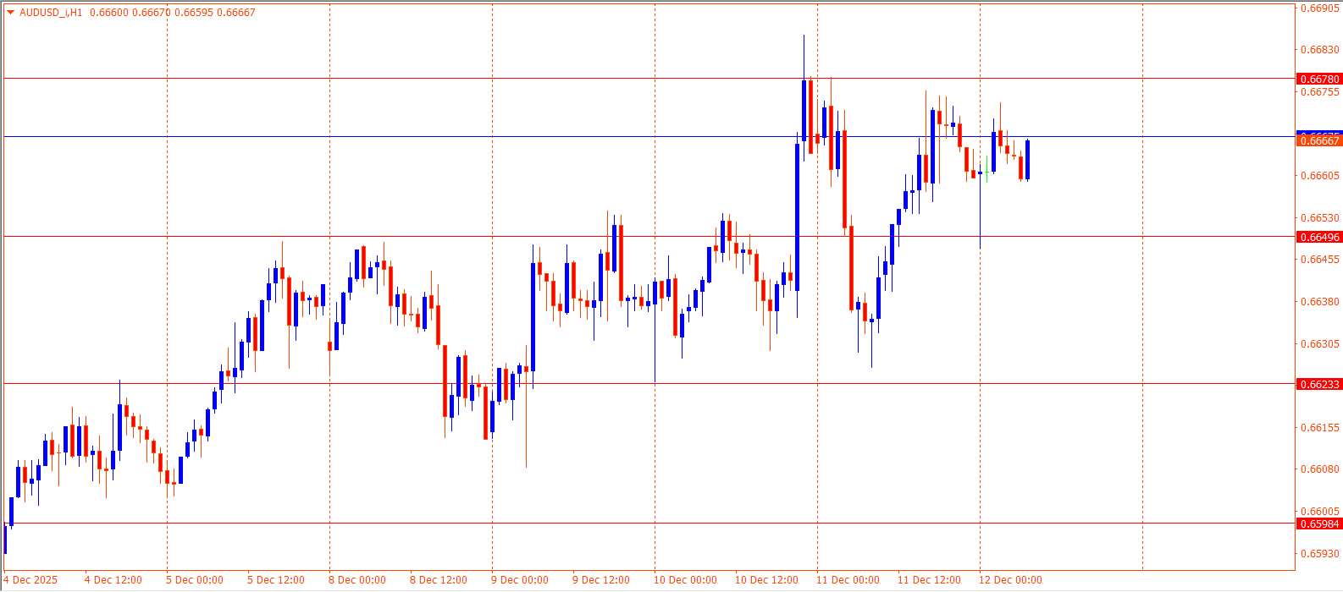1343x592 pixels.
Task: Select the red 0.66780 line price label
Action: 1319,79
